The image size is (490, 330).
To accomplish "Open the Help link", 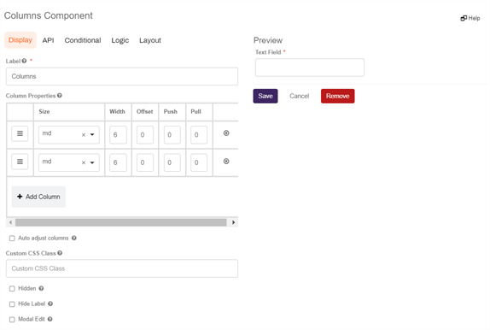I will (x=470, y=18).
